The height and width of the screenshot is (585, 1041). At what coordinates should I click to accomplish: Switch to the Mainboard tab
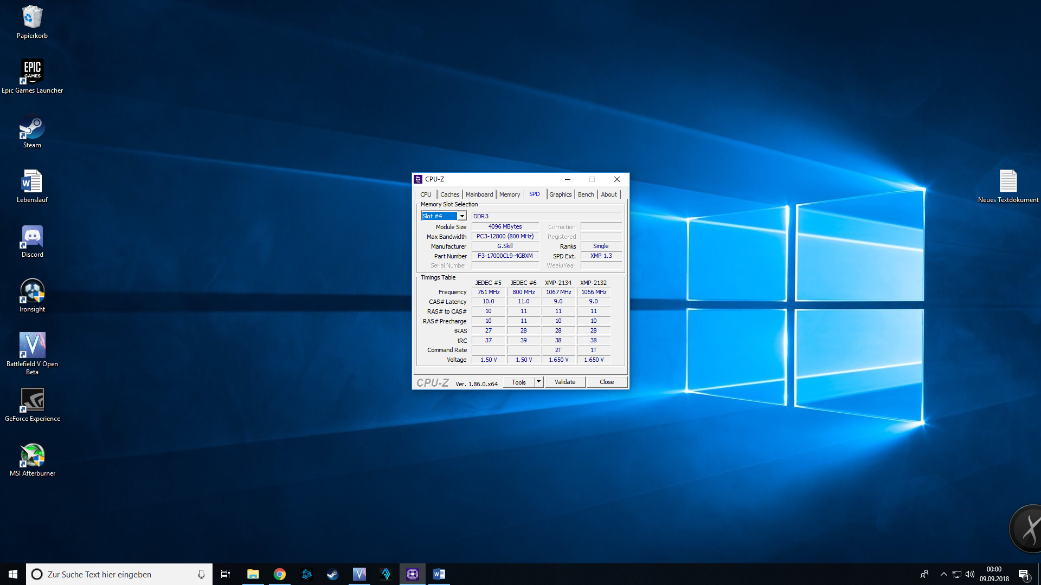coord(479,194)
